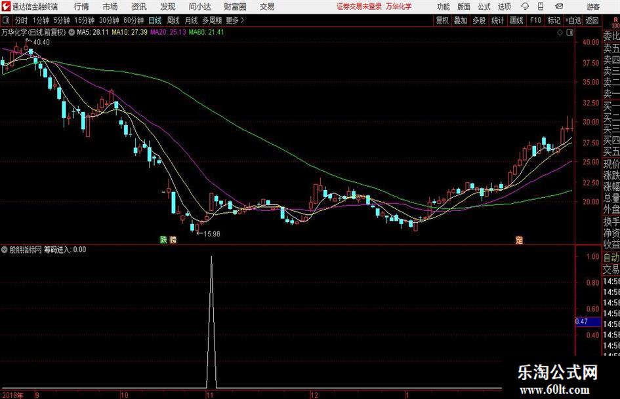Viewport: 620px width, 399px height.
Task: Switch to the 5分钟 period tab
Action: pos(61,20)
